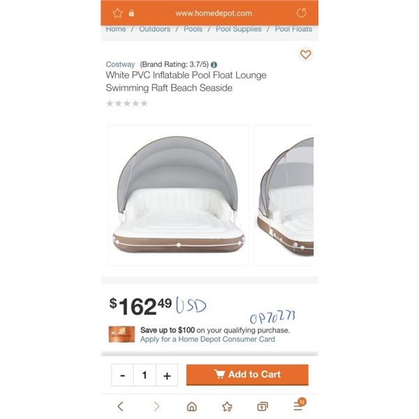The height and width of the screenshot is (419, 419).
Task: Go back with browser back arrow
Action: point(121,406)
